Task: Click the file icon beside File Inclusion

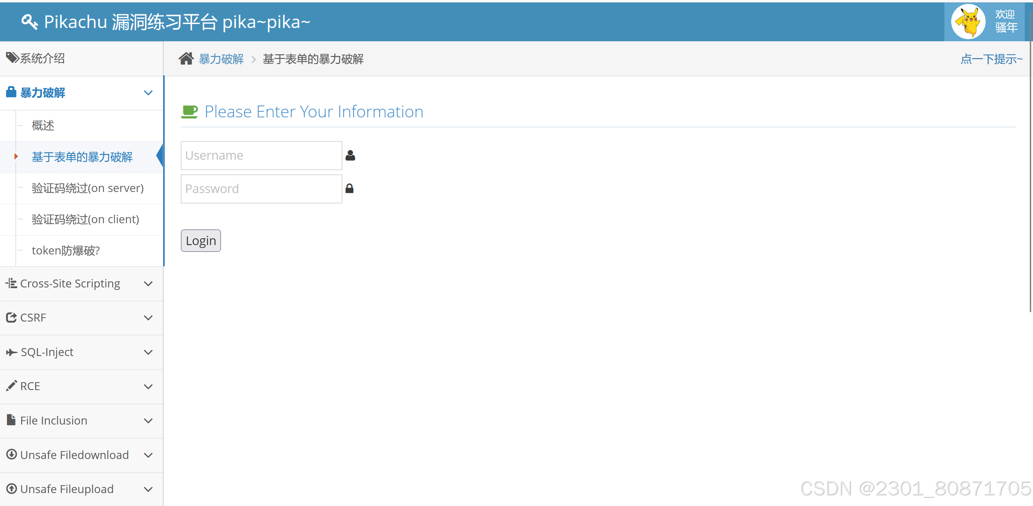Action: tap(11, 420)
